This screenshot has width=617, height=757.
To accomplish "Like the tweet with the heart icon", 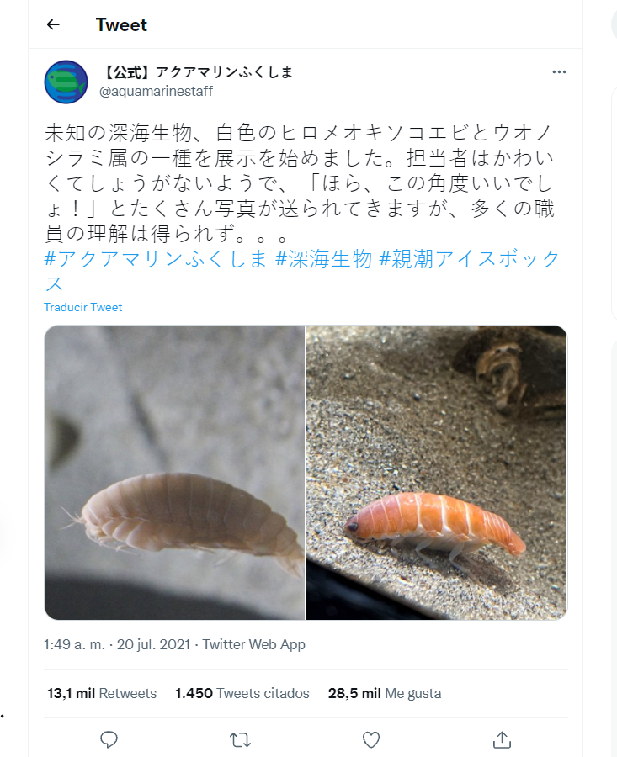I will [370, 739].
